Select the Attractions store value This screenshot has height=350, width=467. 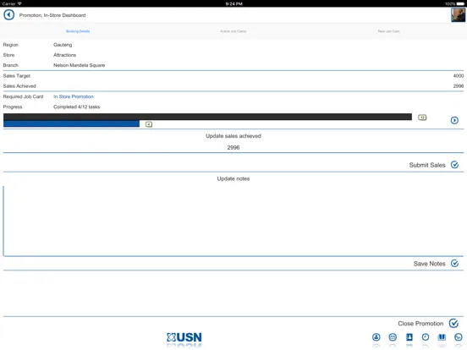pyautogui.click(x=64, y=55)
